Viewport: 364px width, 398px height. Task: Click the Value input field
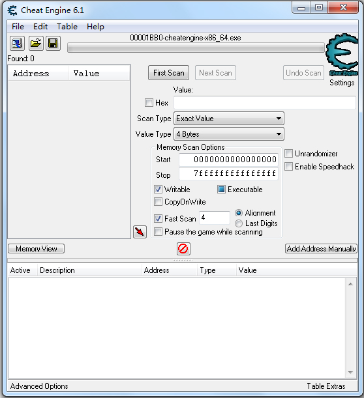(265, 102)
